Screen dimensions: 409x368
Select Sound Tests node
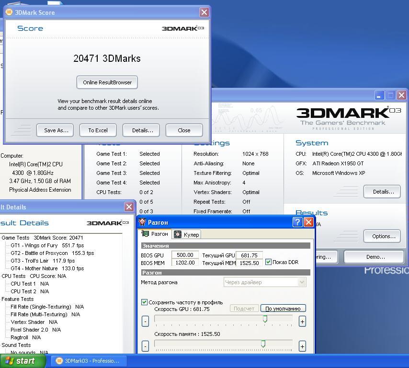[16, 345]
